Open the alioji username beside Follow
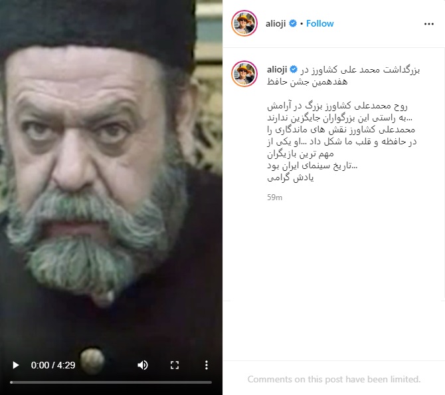 tap(276, 23)
